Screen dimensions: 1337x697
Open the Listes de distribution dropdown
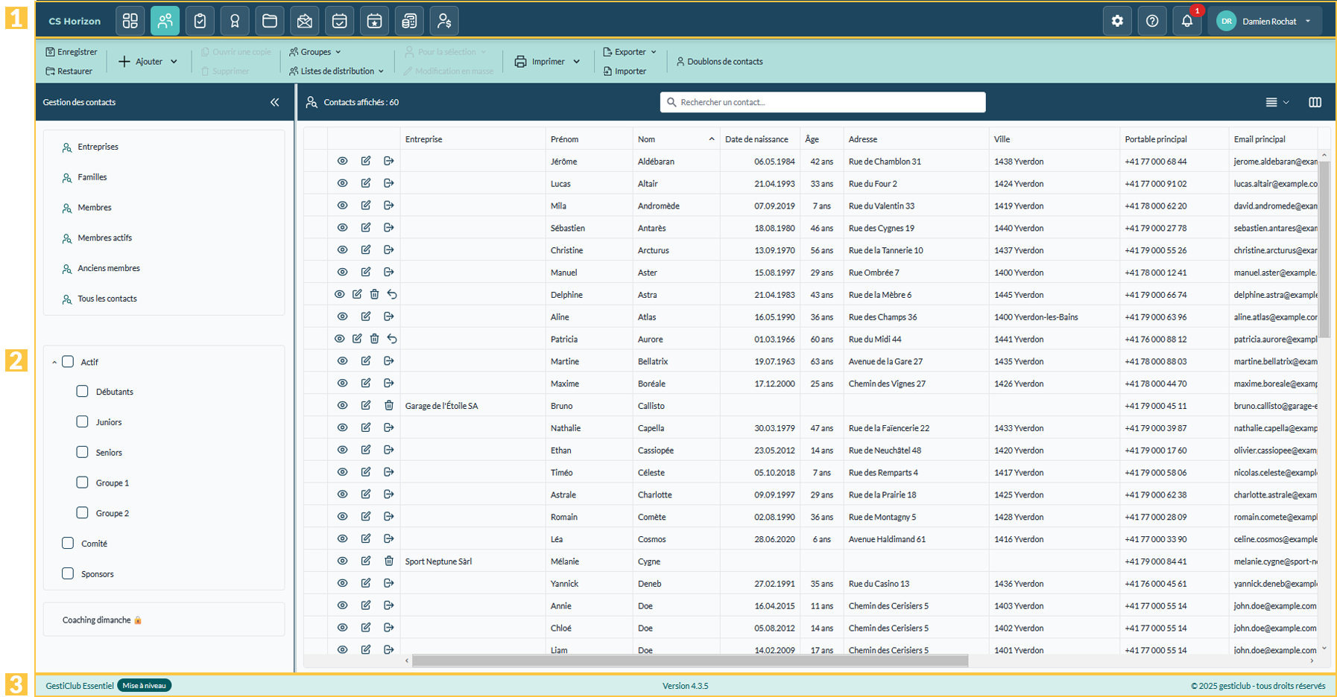336,71
